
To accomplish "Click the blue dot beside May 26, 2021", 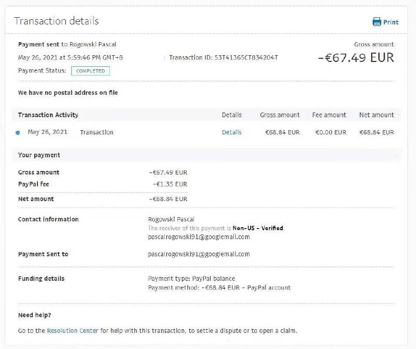I will (18, 133).
